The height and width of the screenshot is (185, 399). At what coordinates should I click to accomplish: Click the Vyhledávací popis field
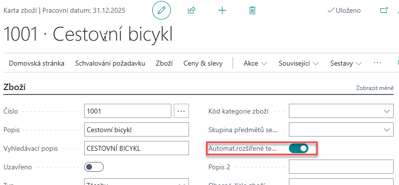pyautogui.click(x=137, y=148)
